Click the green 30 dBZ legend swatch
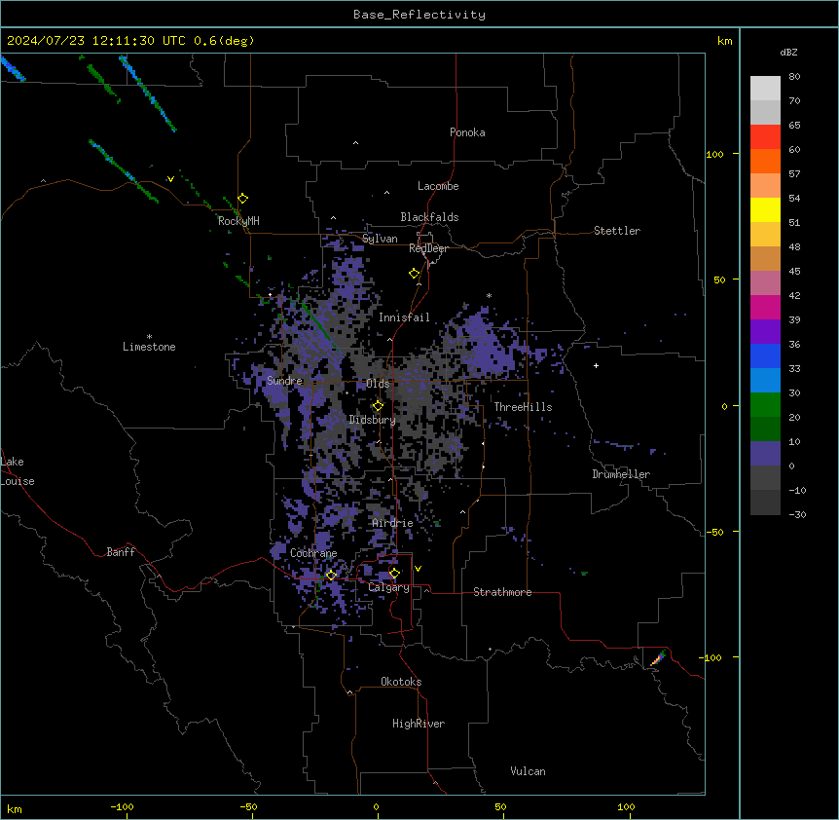Screen dimensions: 839x820 [765, 405]
